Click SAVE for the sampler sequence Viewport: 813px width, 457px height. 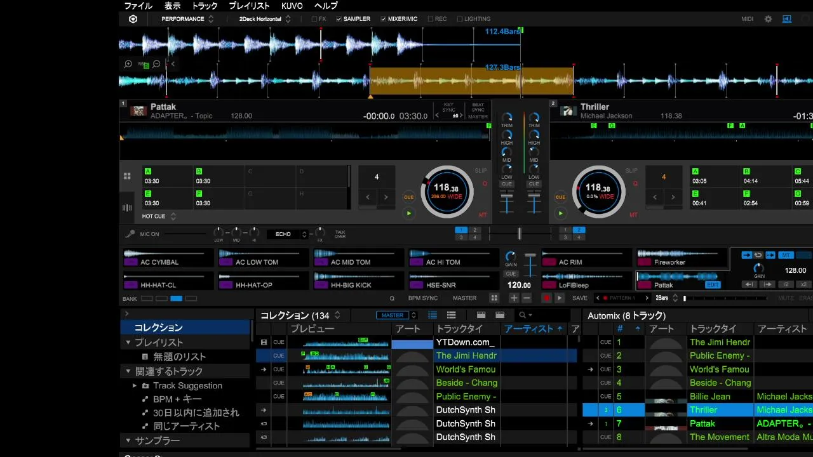(580, 298)
